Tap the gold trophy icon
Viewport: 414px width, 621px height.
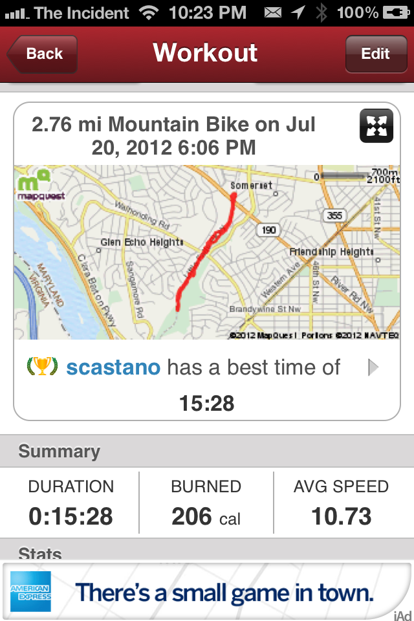(x=42, y=366)
